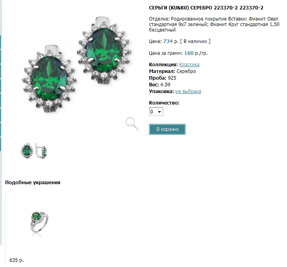The height and width of the screenshot is (267, 287).
Task: Click the 635 р. ring price
Action: click(x=17, y=260)
